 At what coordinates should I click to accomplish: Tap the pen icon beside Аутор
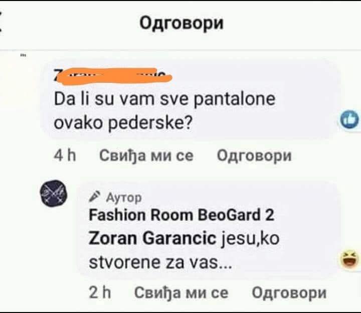click(x=95, y=197)
